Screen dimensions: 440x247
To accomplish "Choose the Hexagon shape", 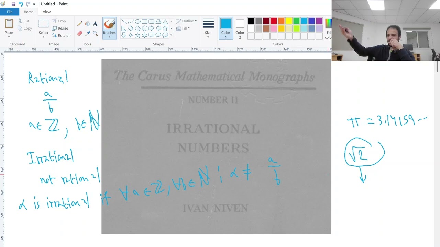I will pos(144,28).
